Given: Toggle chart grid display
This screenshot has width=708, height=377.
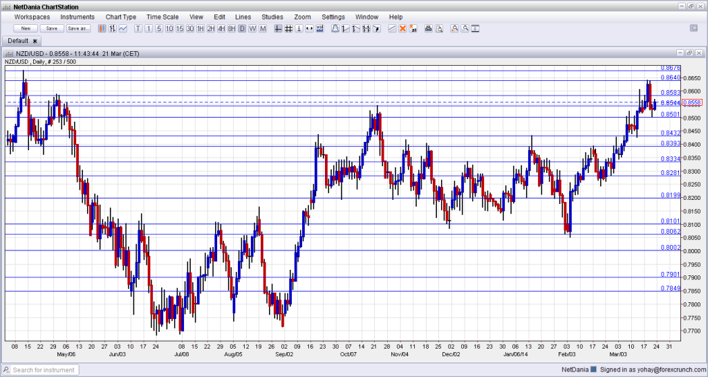Looking at the screenshot, I should pyautogui.click(x=288, y=28).
